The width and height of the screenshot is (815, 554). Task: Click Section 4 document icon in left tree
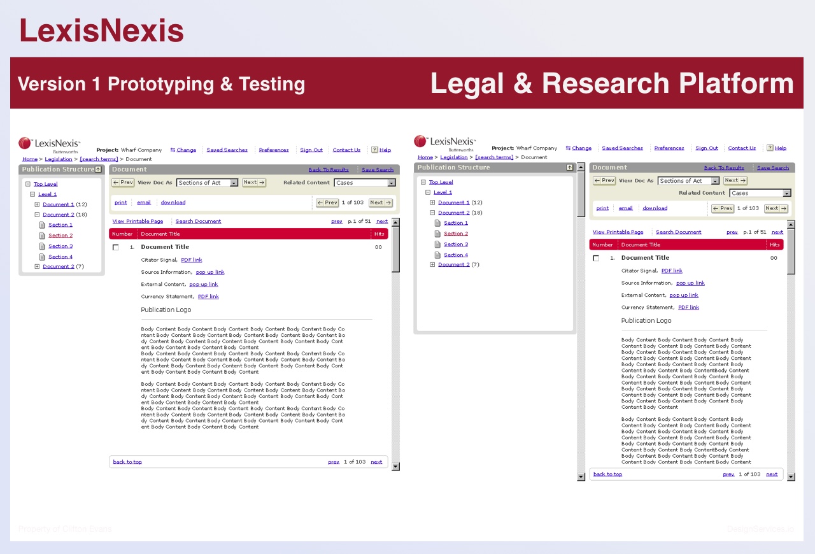43,257
